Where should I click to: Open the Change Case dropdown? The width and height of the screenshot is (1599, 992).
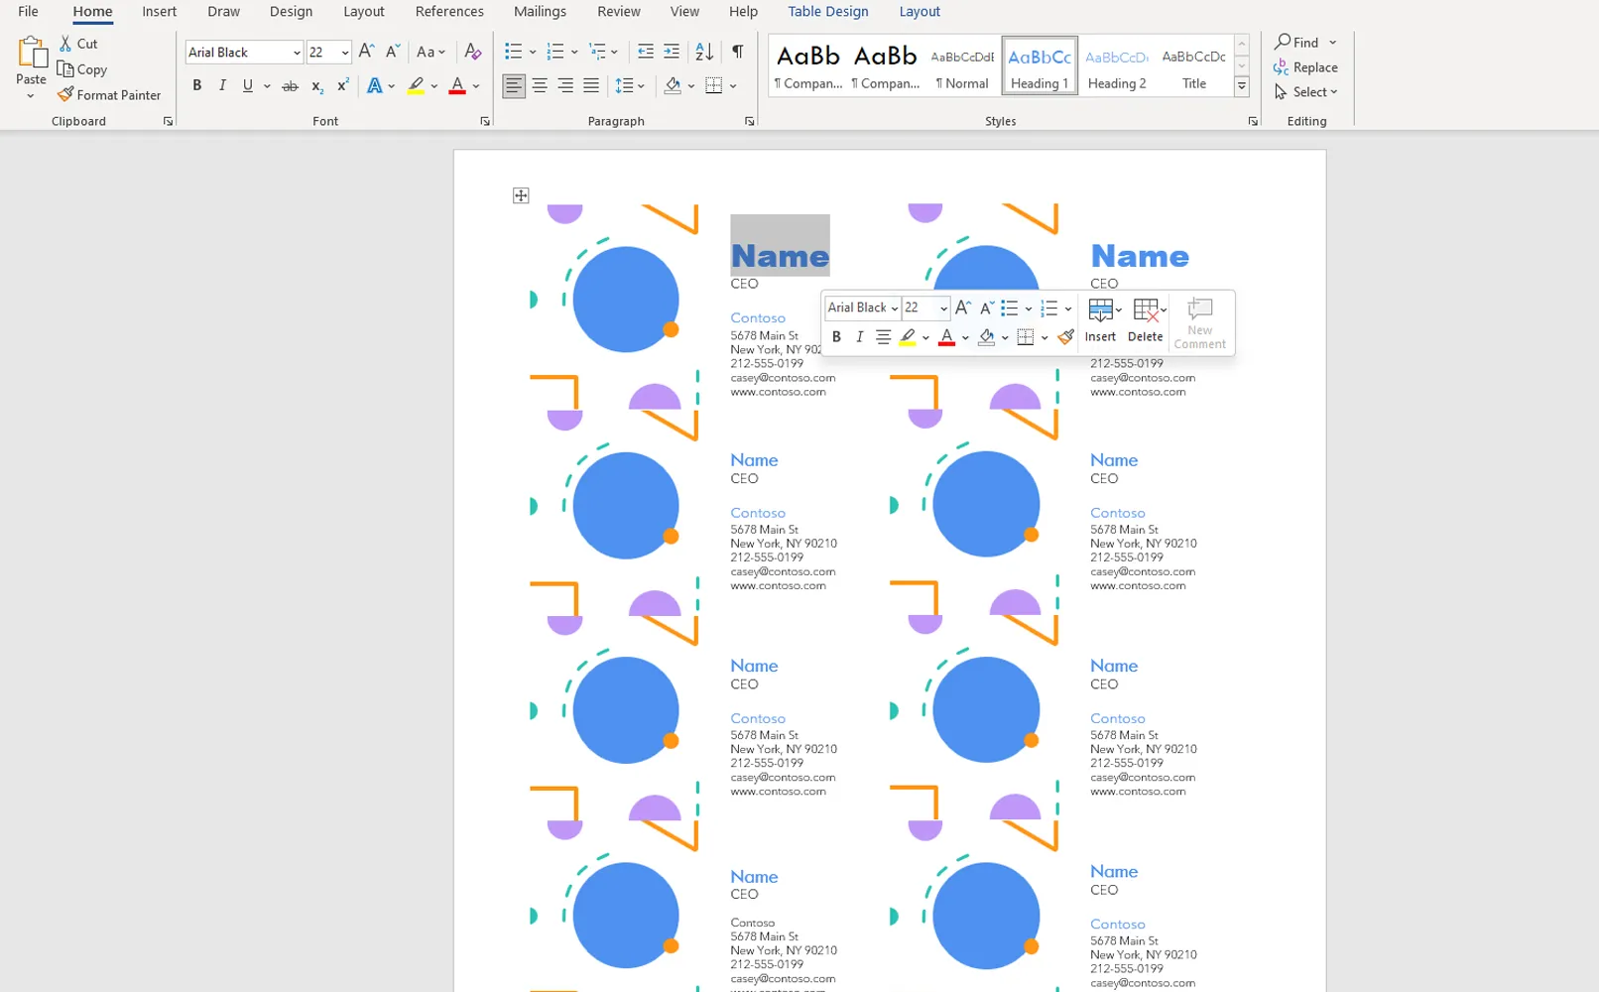pos(430,52)
